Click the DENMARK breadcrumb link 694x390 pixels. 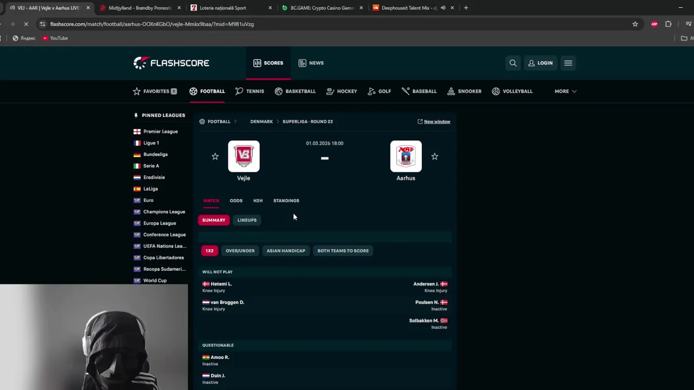tap(261, 121)
